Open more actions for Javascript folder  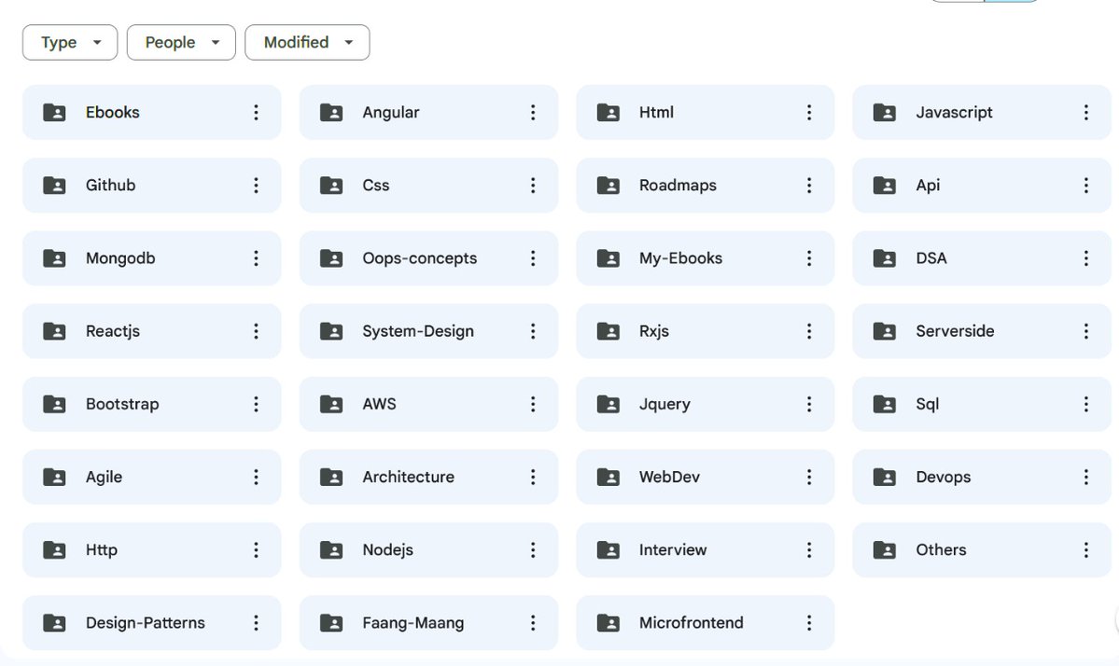pos(1086,112)
